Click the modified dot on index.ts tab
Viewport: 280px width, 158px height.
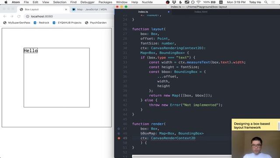pos(168,12)
